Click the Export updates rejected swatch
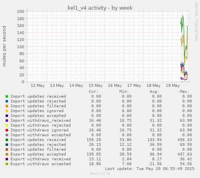This screenshot has width=200, height=178. click(7, 145)
